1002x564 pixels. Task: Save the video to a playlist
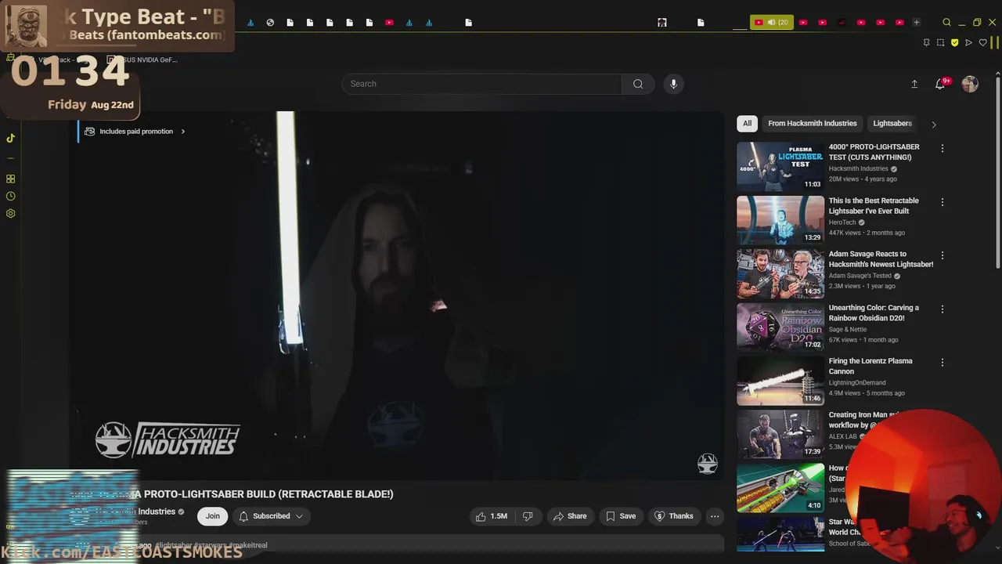[x=621, y=516]
